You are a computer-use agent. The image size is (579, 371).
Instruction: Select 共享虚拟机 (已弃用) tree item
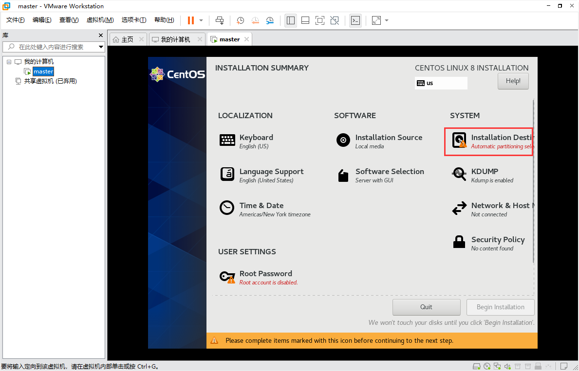50,81
